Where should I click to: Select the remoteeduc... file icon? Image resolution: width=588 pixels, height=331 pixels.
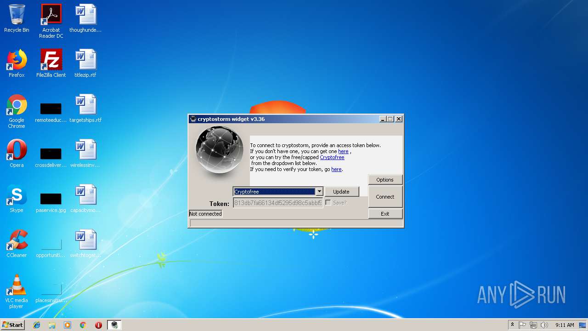51,112
